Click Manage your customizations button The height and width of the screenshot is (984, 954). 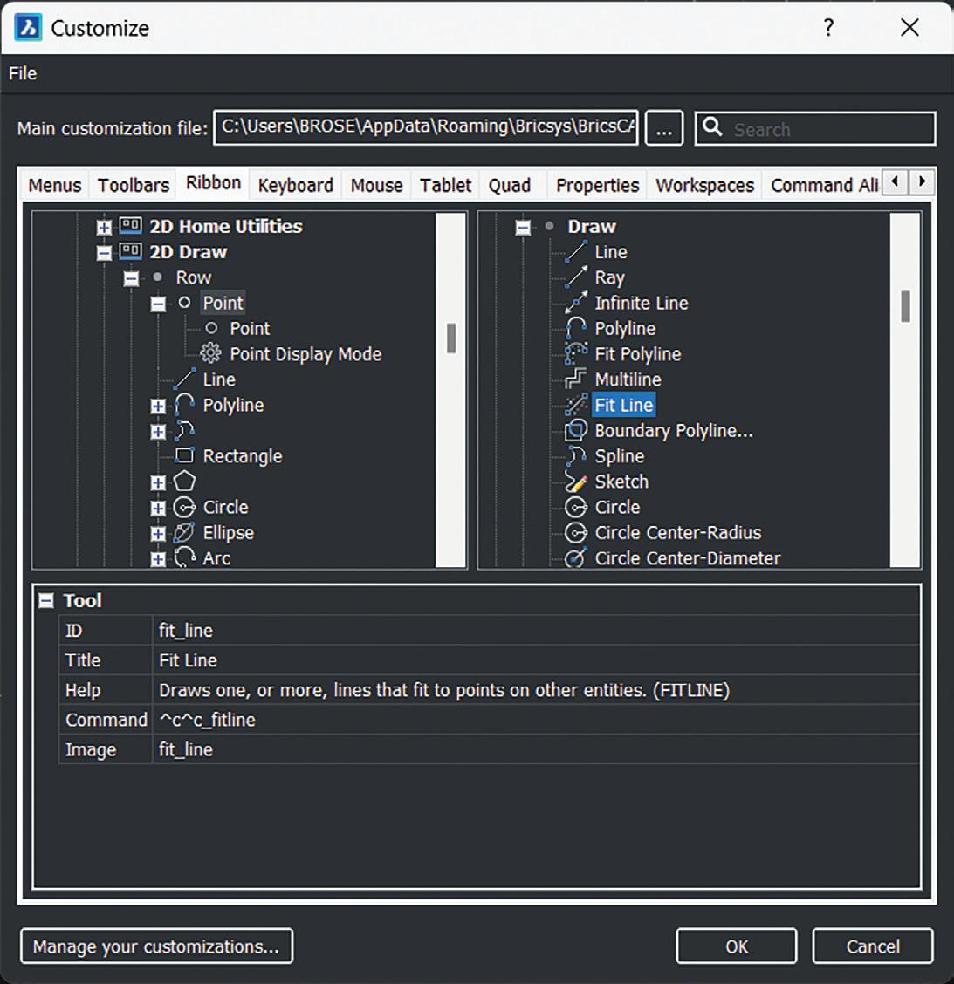tap(156, 946)
